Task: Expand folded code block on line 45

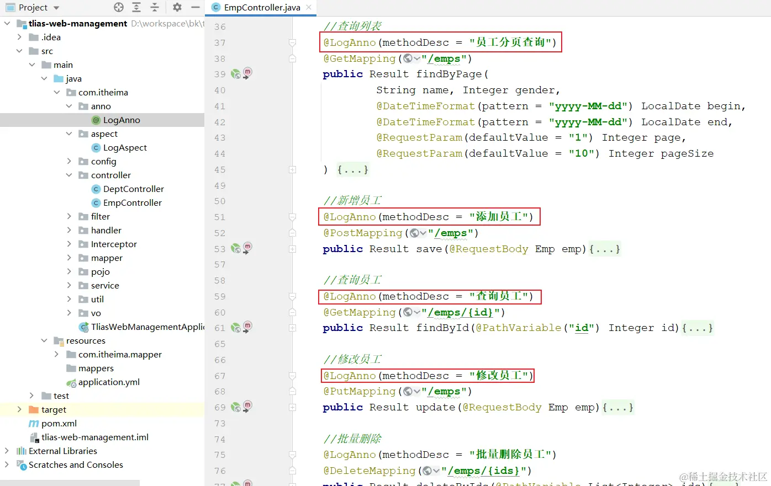Action: 293,170
